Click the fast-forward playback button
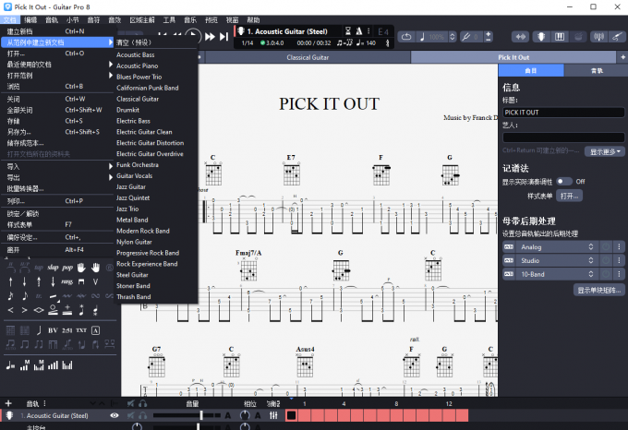The image size is (628, 430). [211, 36]
